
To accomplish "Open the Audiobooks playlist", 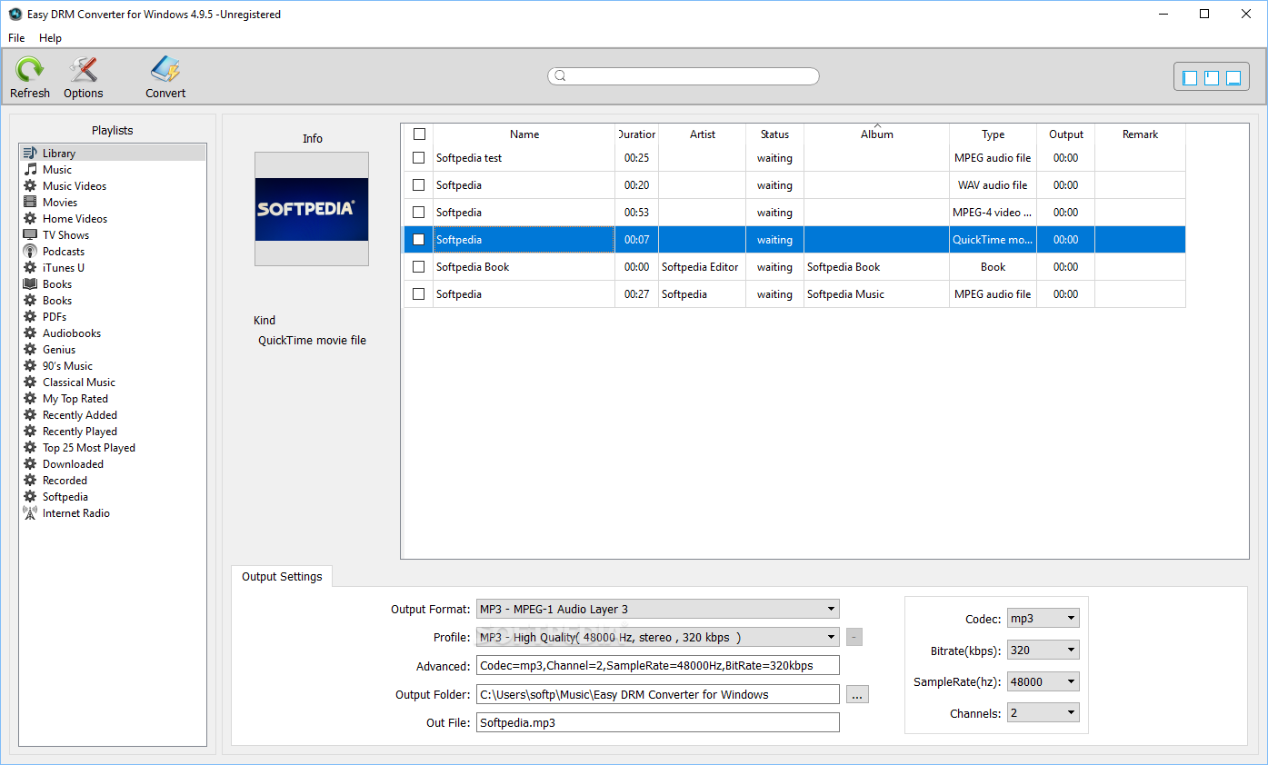I will pos(72,333).
